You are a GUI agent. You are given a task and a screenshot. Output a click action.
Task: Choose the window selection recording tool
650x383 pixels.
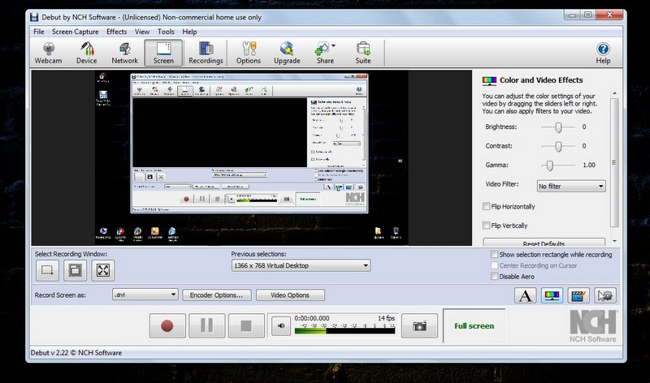tap(75, 270)
